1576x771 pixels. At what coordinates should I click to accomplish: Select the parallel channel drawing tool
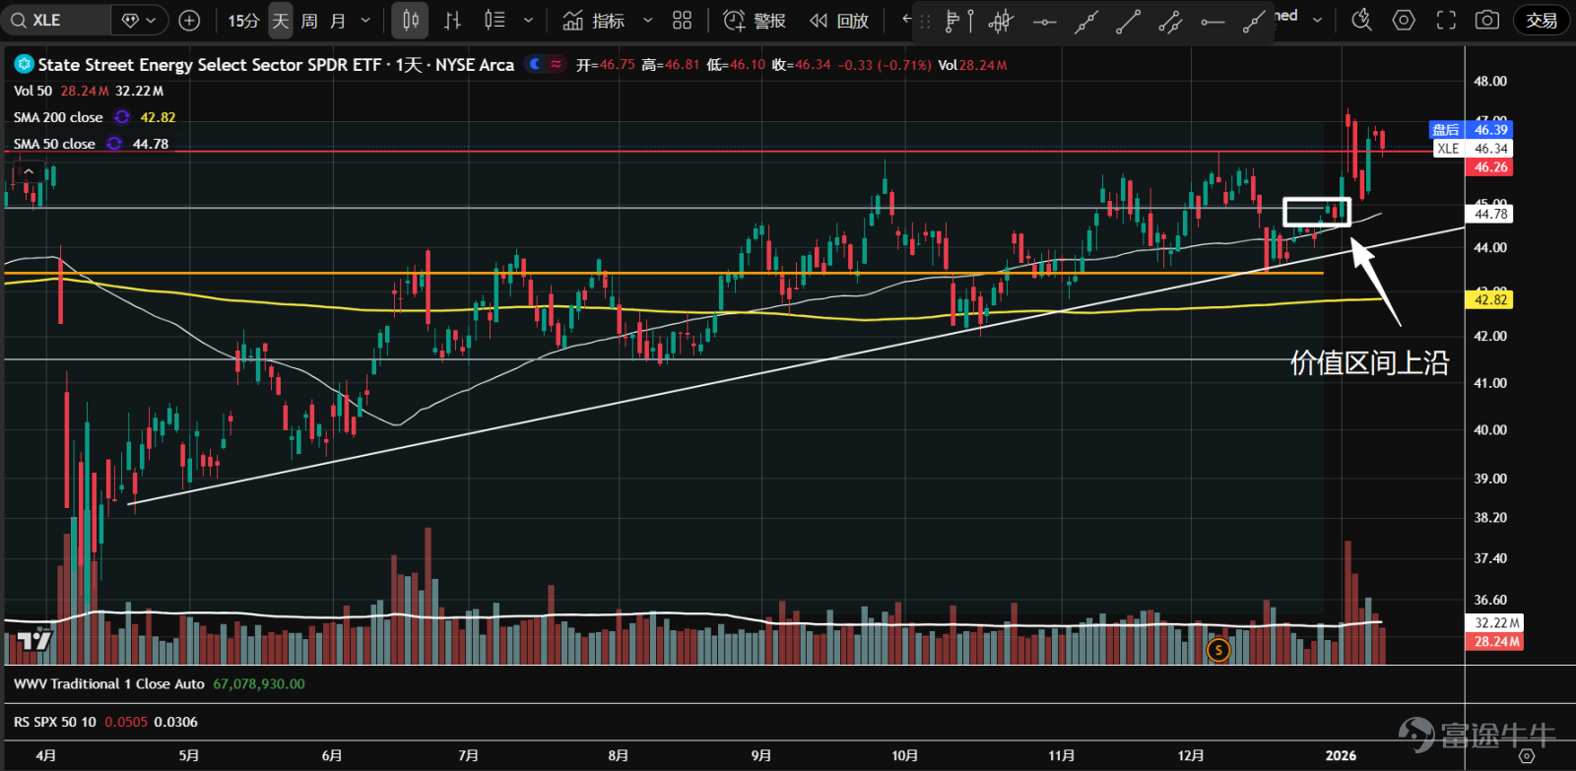(x=1170, y=21)
